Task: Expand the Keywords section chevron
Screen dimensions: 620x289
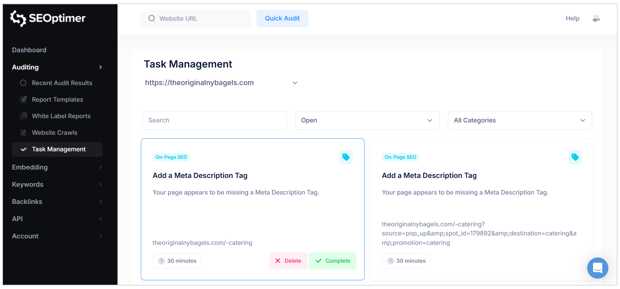Action: pos(101,184)
